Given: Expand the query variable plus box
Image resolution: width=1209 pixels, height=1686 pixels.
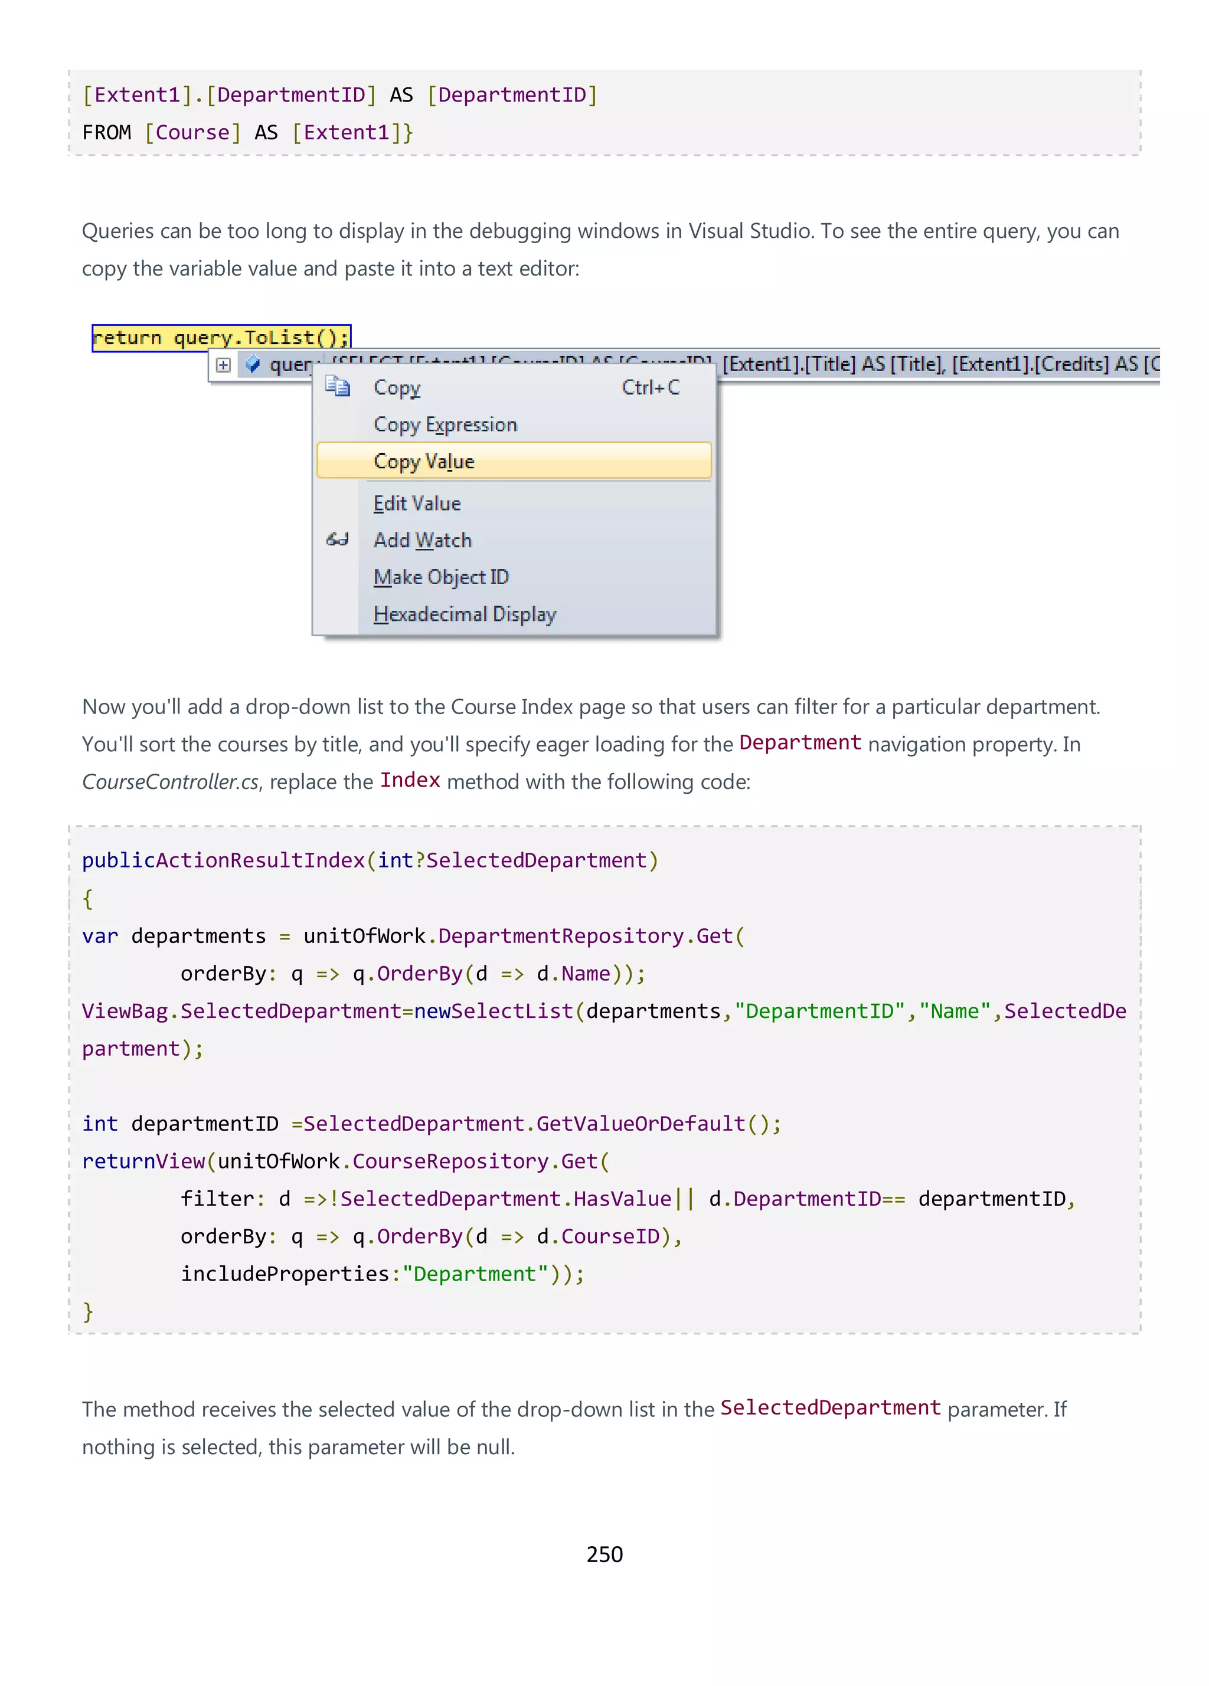Looking at the screenshot, I should (x=223, y=364).
